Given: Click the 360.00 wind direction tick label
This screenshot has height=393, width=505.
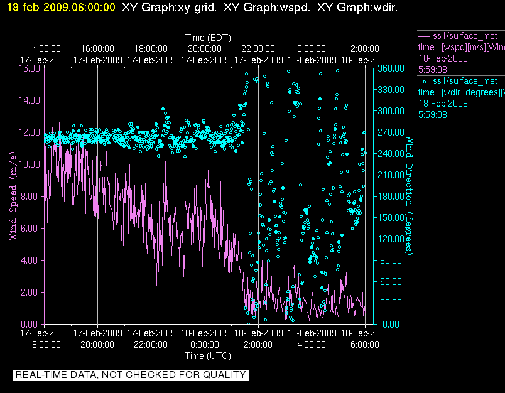Looking at the screenshot, I should (x=391, y=68).
